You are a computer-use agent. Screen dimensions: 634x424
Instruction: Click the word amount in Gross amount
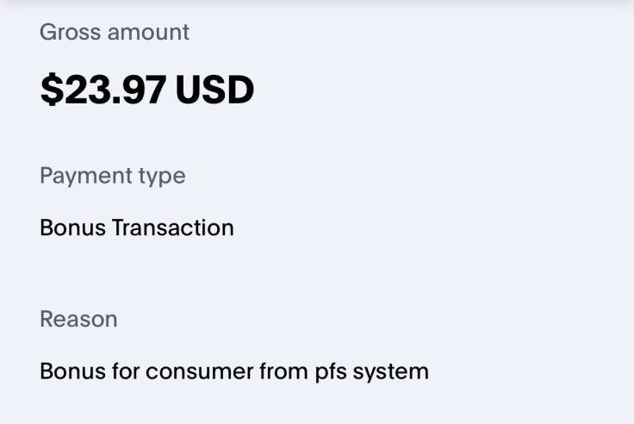point(146,33)
